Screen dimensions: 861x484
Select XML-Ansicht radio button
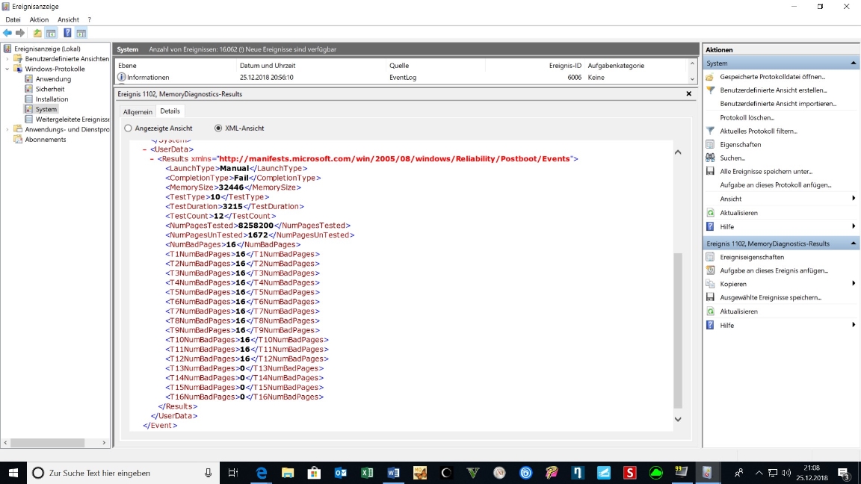(x=218, y=128)
